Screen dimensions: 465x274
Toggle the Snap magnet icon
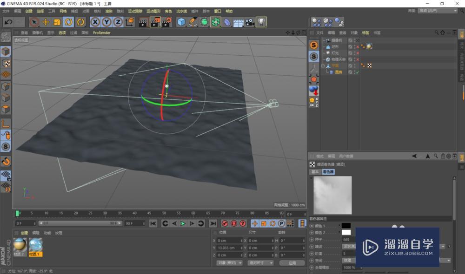point(6,162)
